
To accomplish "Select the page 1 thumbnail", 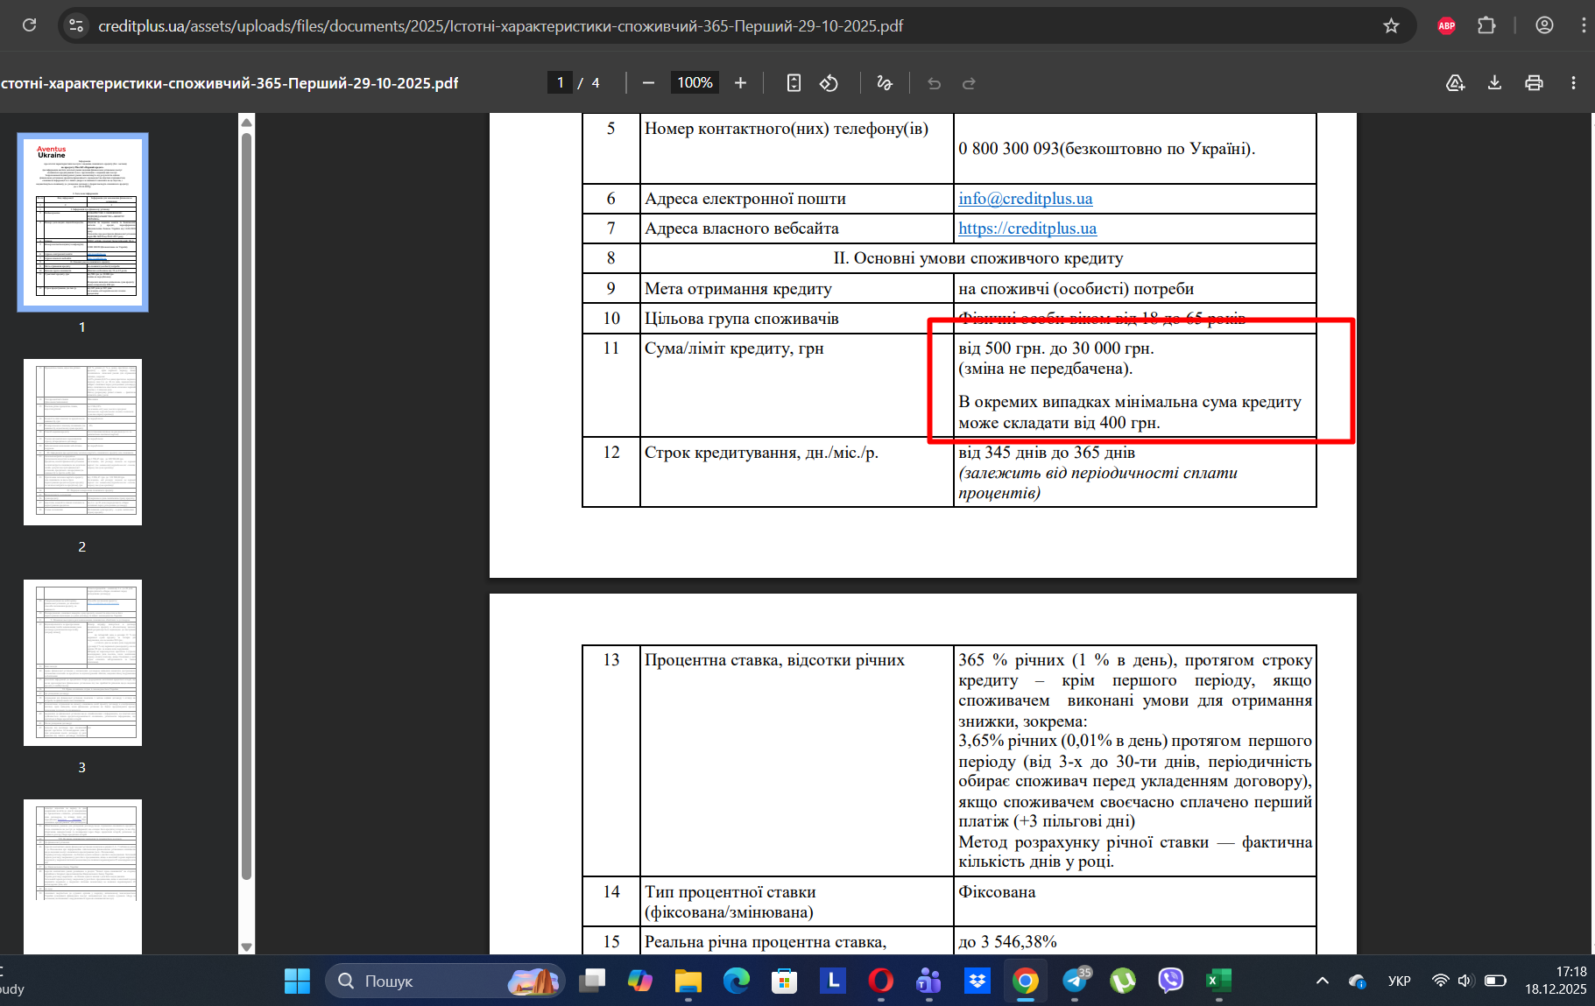I will click(83, 222).
